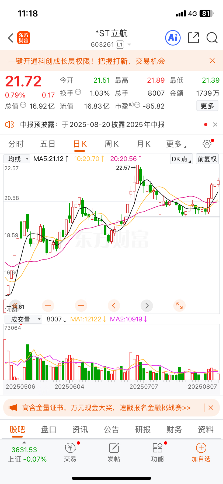Open the Ai assistant icon
223x484 pixels.
click(173, 38)
